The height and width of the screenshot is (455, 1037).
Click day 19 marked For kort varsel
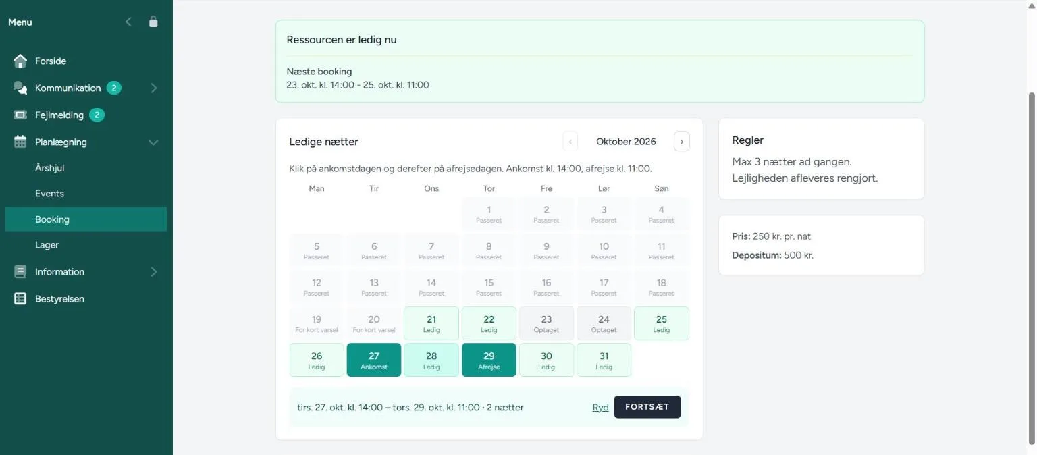pyautogui.click(x=317, y=323)
